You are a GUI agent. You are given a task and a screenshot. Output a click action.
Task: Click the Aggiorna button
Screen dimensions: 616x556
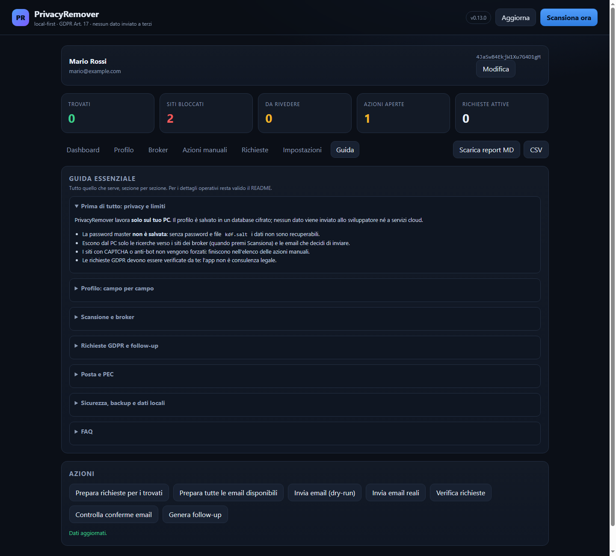[x=515, y=18]
